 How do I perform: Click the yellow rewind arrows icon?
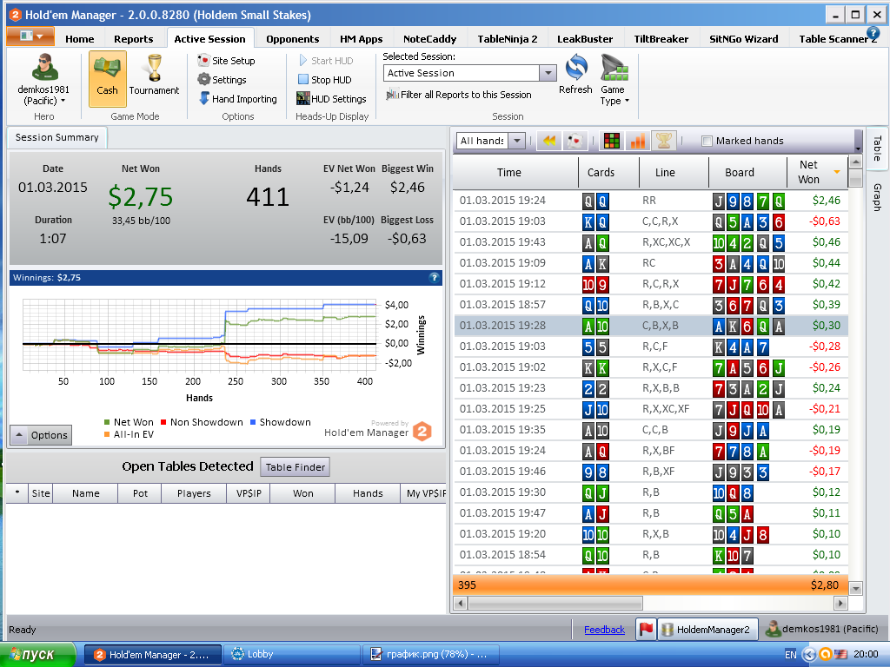pos(549,141)
